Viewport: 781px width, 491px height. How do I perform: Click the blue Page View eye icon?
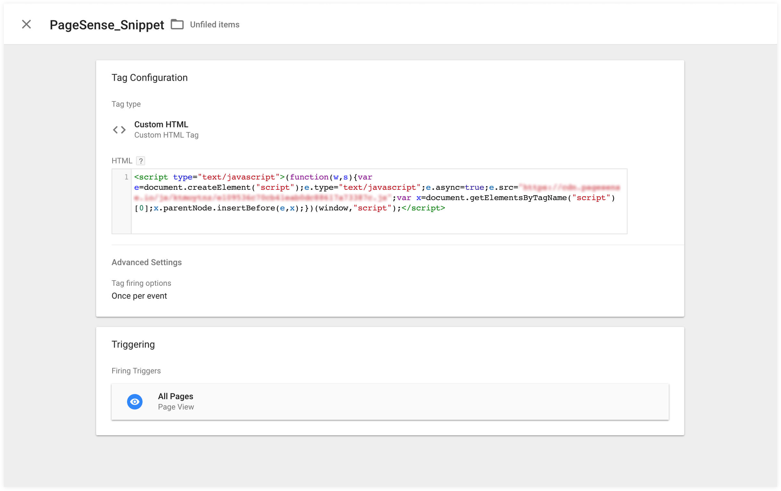point(134,401)
